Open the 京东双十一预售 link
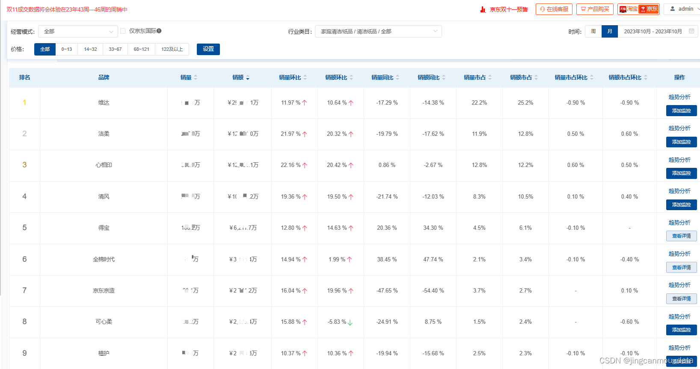The image size is (700, 369). (x=509, y=9)
